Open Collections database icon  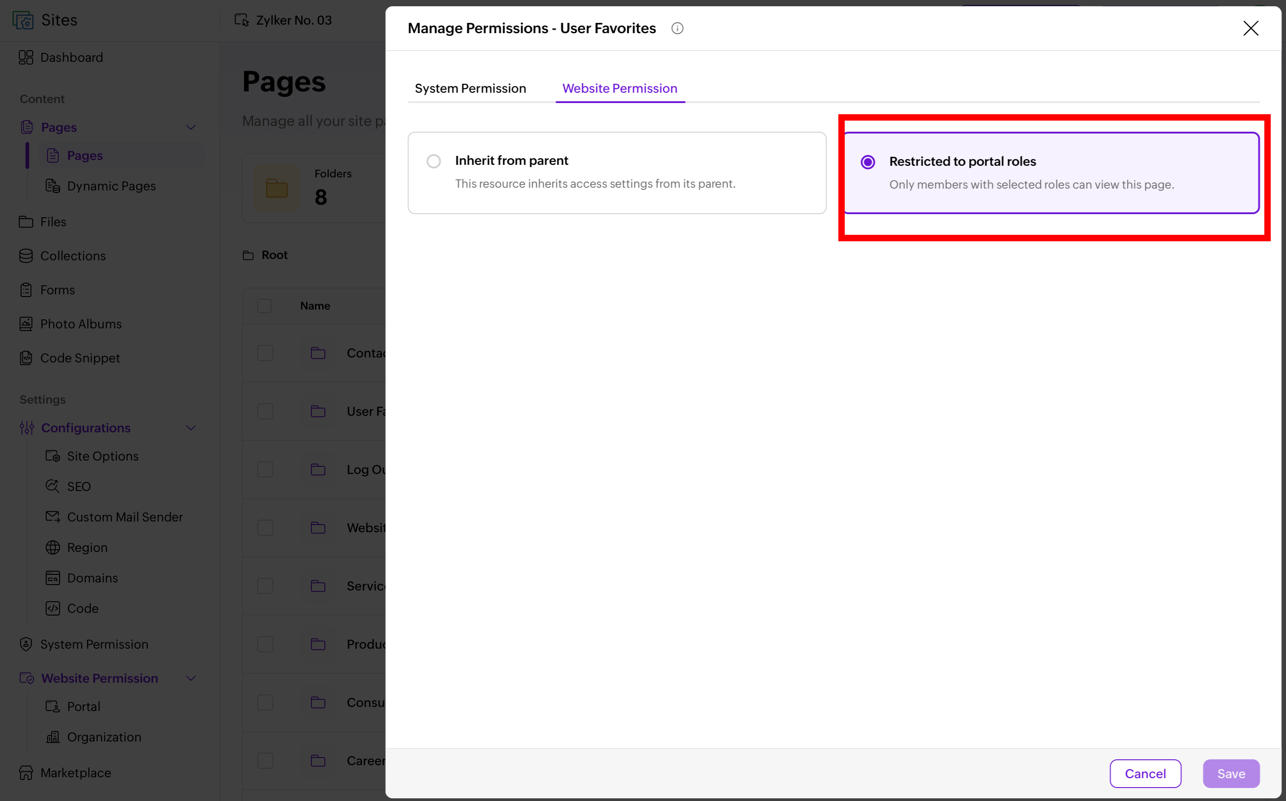pos(26,256)
